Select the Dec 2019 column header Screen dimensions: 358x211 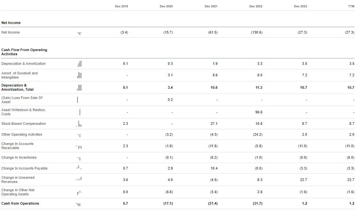click(x=121, y=6)
